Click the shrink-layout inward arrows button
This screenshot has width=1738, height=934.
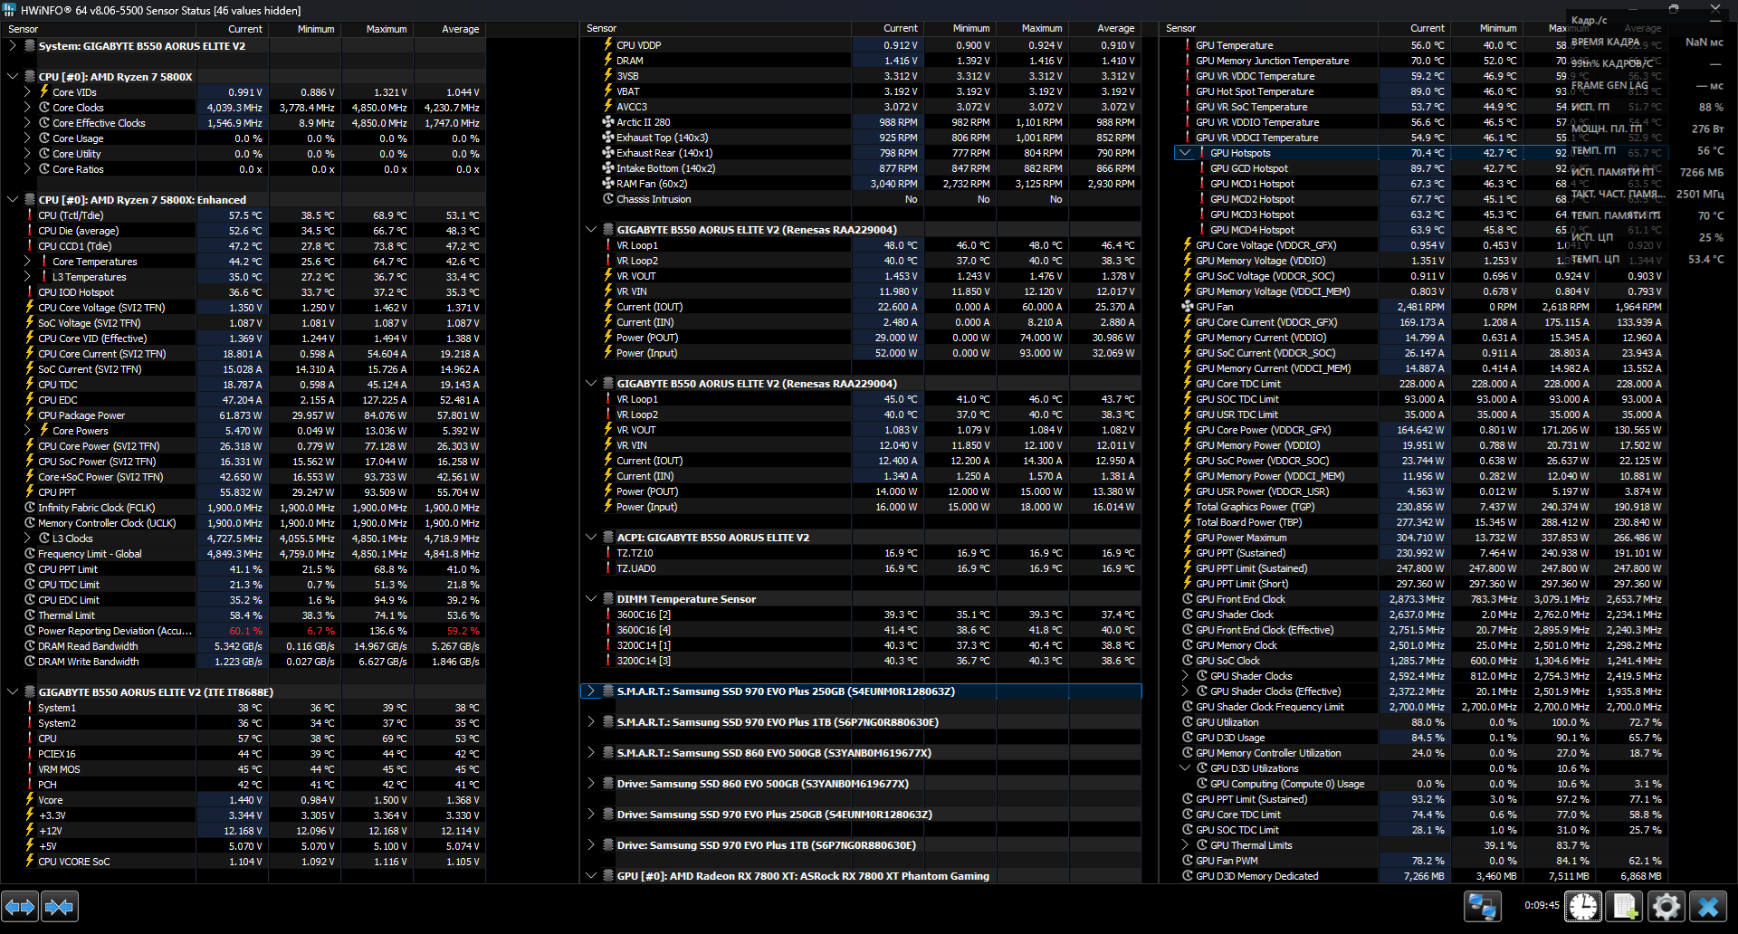click(x=60, y=906)
